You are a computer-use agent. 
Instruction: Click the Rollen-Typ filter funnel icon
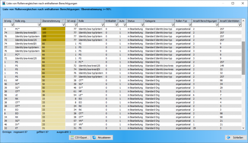189,25
